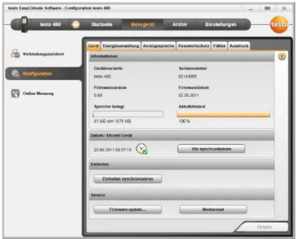Screen dimensions: 296x239
Task: Open the Ausdruck tab
Action: (239, 46)
